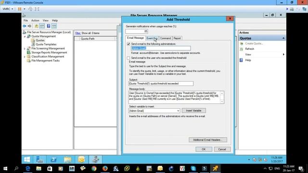This screenshot has width=308, height=173.
Task: Click the blue Help icon in the toolbar
Action: [49, 26]
